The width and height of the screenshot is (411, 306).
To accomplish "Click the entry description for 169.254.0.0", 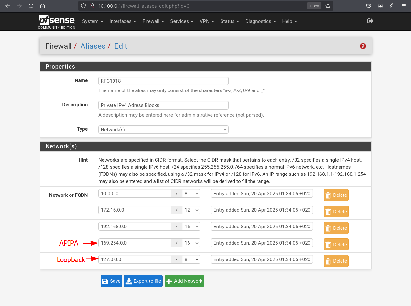I will click(x=262, y=243).
